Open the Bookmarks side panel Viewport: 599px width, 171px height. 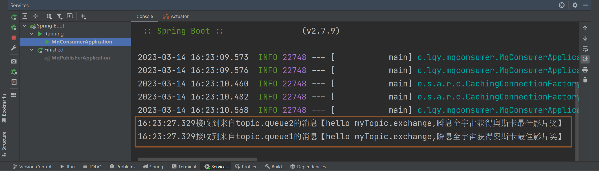[4, 108]
